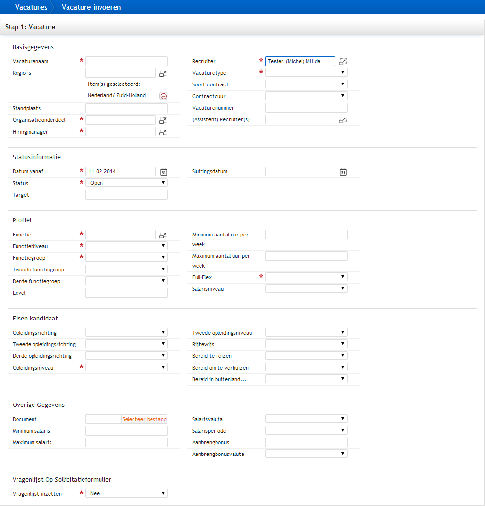
Task: Open the Recruiter lookup icon
Action: (343, 62)
